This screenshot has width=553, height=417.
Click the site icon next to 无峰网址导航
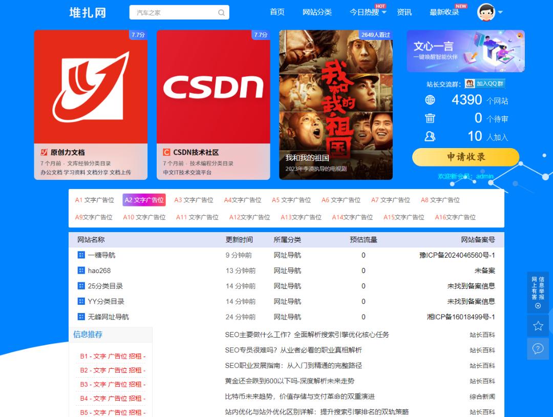click(x=81, y=317)
